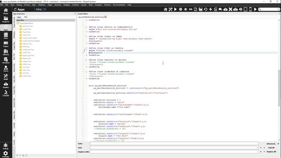The image size is (281, 158).
Task: Close the pg_matchbacknewjob_section2.prg tab
Action: click(105, 17)
